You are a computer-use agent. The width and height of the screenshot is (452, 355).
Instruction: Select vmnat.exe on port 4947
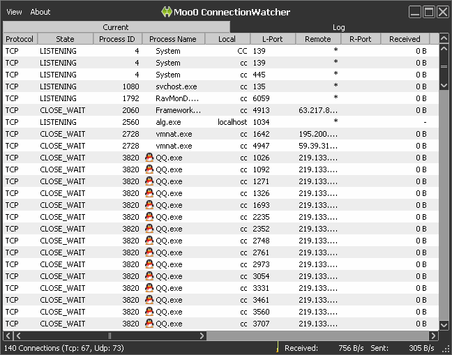tap(174, 146)
